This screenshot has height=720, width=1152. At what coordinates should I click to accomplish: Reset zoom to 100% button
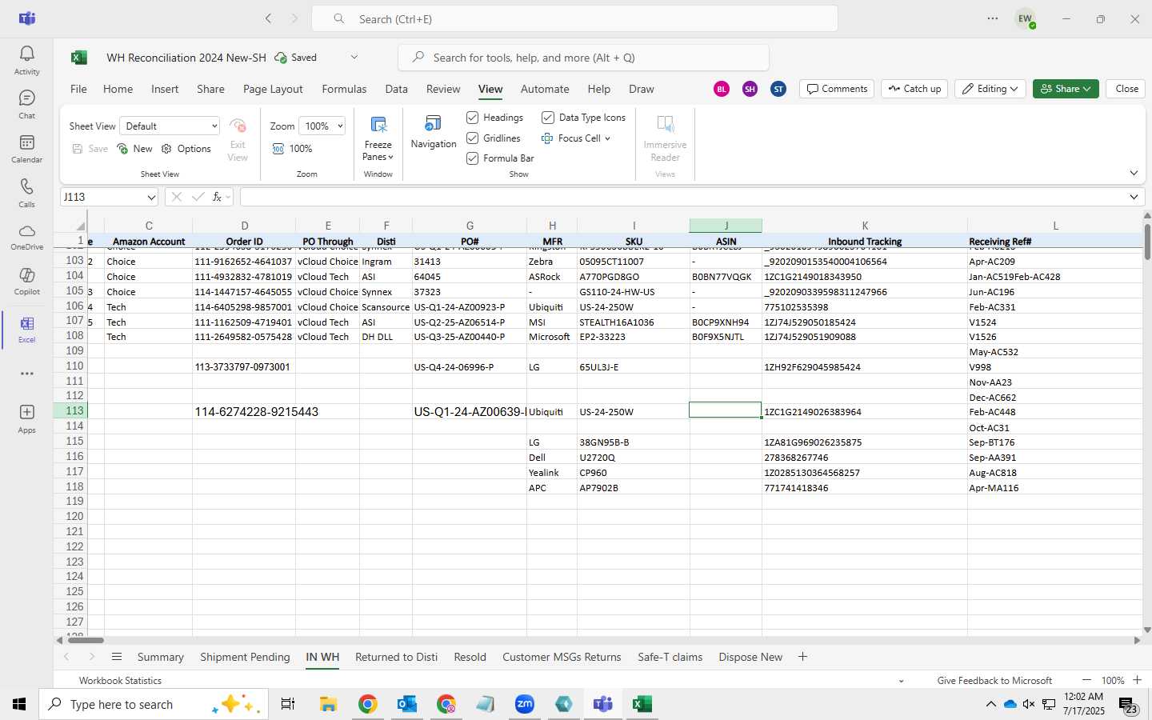point(292,149)
